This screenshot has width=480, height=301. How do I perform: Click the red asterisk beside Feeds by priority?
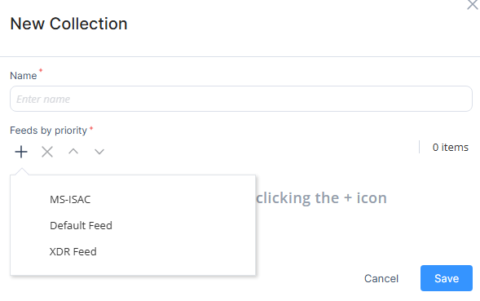coord(91,128)
